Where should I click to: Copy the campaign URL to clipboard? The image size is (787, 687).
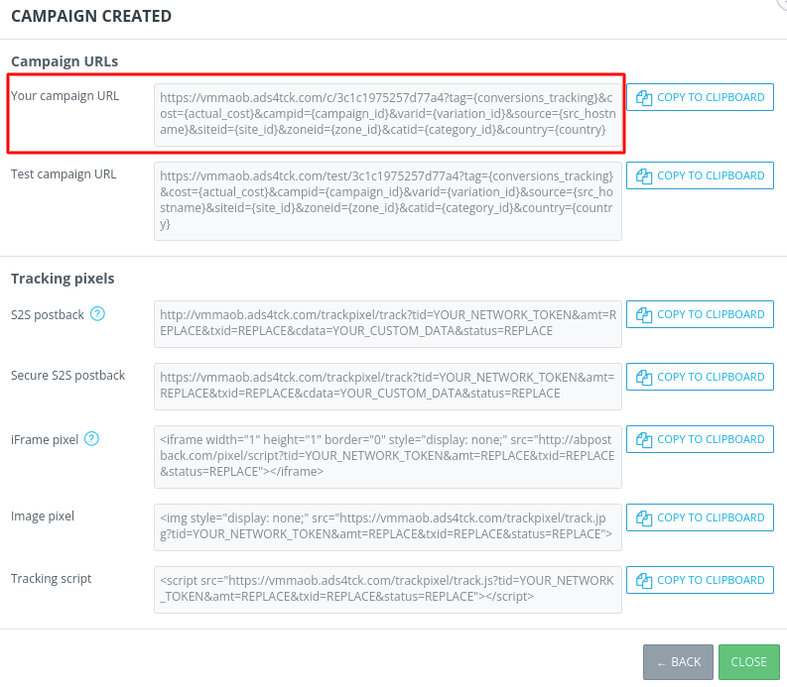pos(700,97)
